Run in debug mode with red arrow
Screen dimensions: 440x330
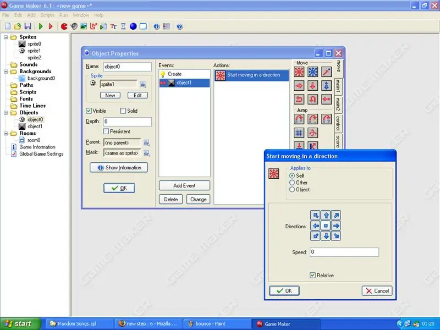tap(51, 26)
